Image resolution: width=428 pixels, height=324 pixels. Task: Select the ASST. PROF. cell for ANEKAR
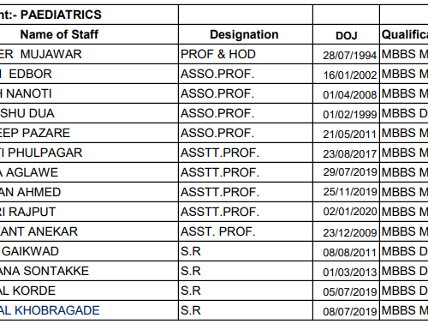coord(246,231)
